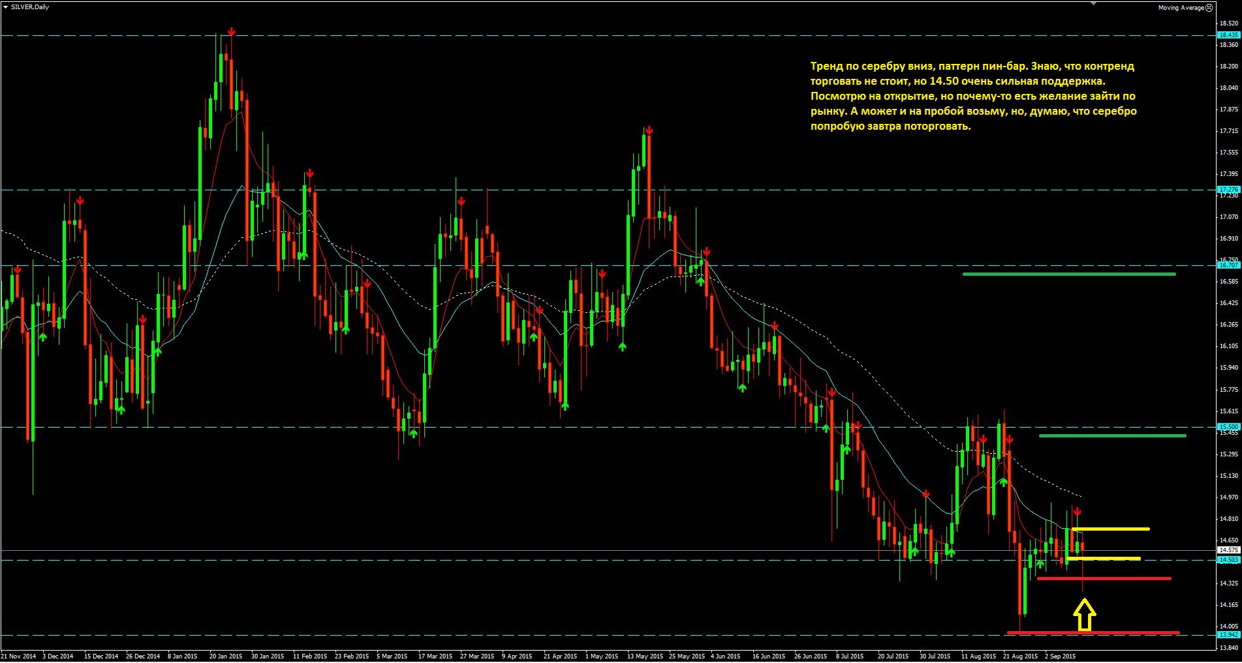Click the 13.840 price scale value

coord(1228,648)
